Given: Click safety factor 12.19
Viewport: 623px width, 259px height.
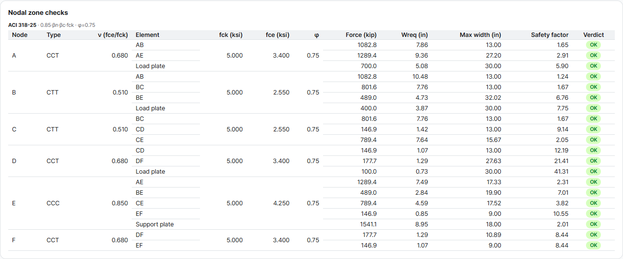Looking at the screenshot, I should (561, 151).
